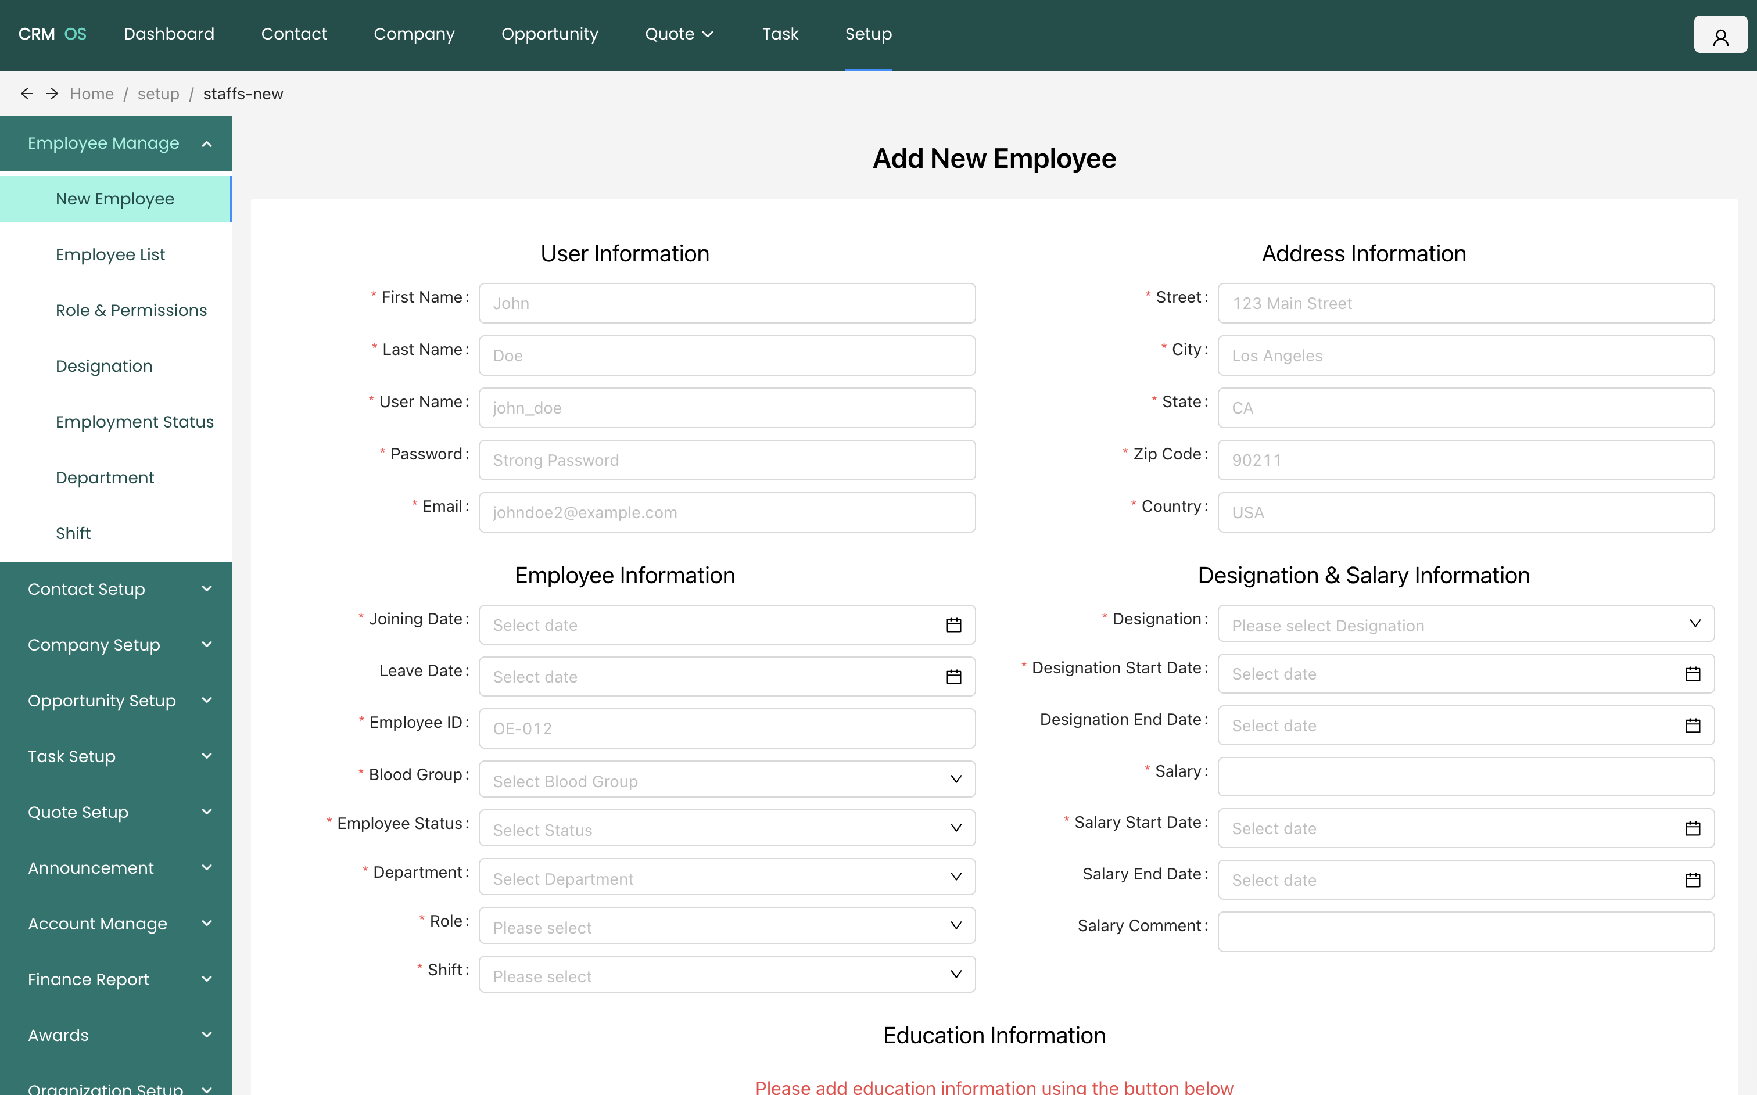Click the Role & Permissions sidebar item

pos(130,310)
